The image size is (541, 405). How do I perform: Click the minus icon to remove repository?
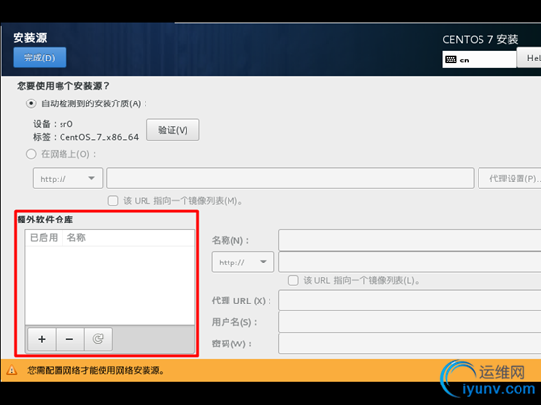pos(69,340)
